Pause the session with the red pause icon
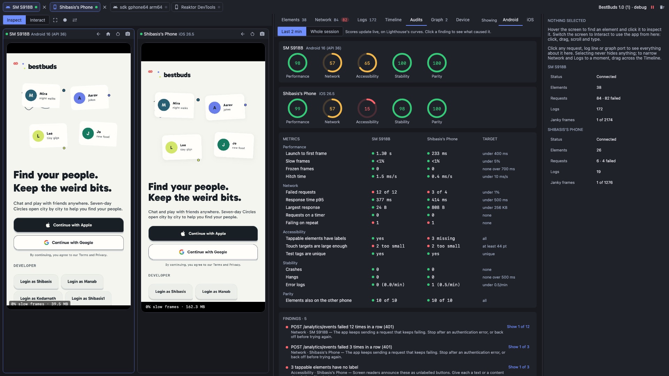This screenshot has width=669, height=376. tap(652, 7)
